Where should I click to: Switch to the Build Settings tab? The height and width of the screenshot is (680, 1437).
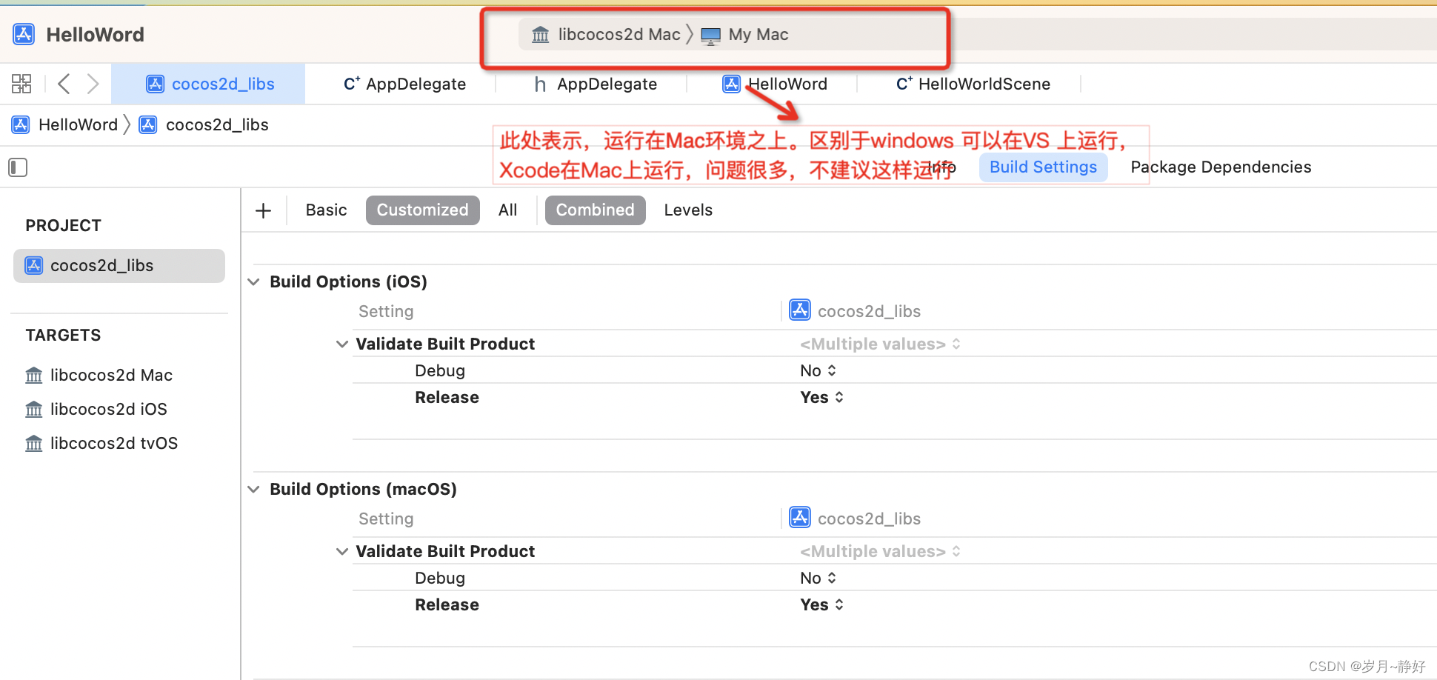(1043, 167)
